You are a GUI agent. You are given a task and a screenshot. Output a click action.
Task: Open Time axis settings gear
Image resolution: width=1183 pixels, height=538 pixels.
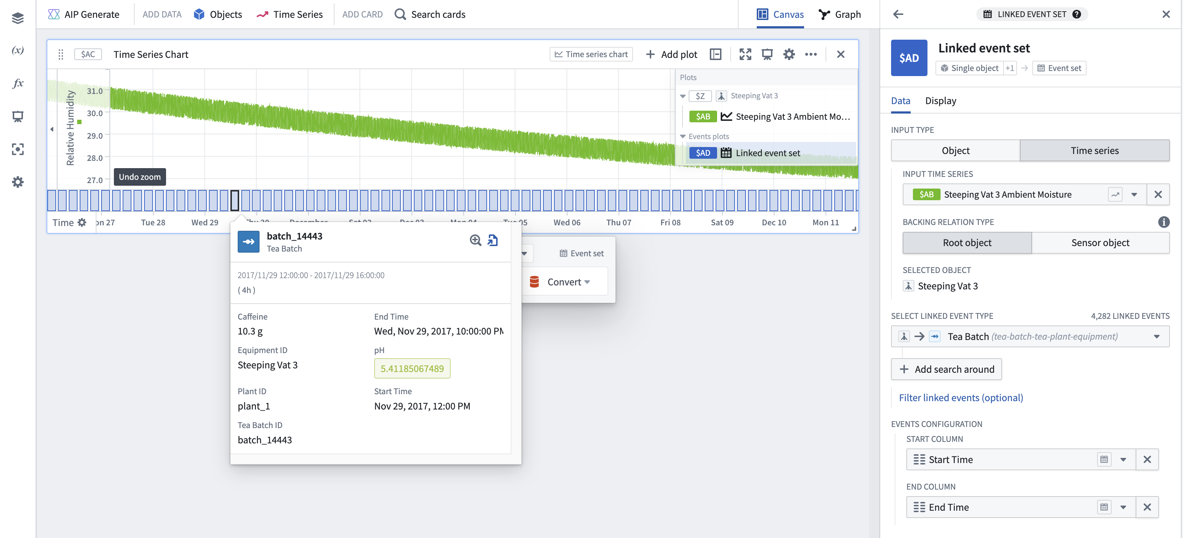pyautogui.click(x=82, y=222)
